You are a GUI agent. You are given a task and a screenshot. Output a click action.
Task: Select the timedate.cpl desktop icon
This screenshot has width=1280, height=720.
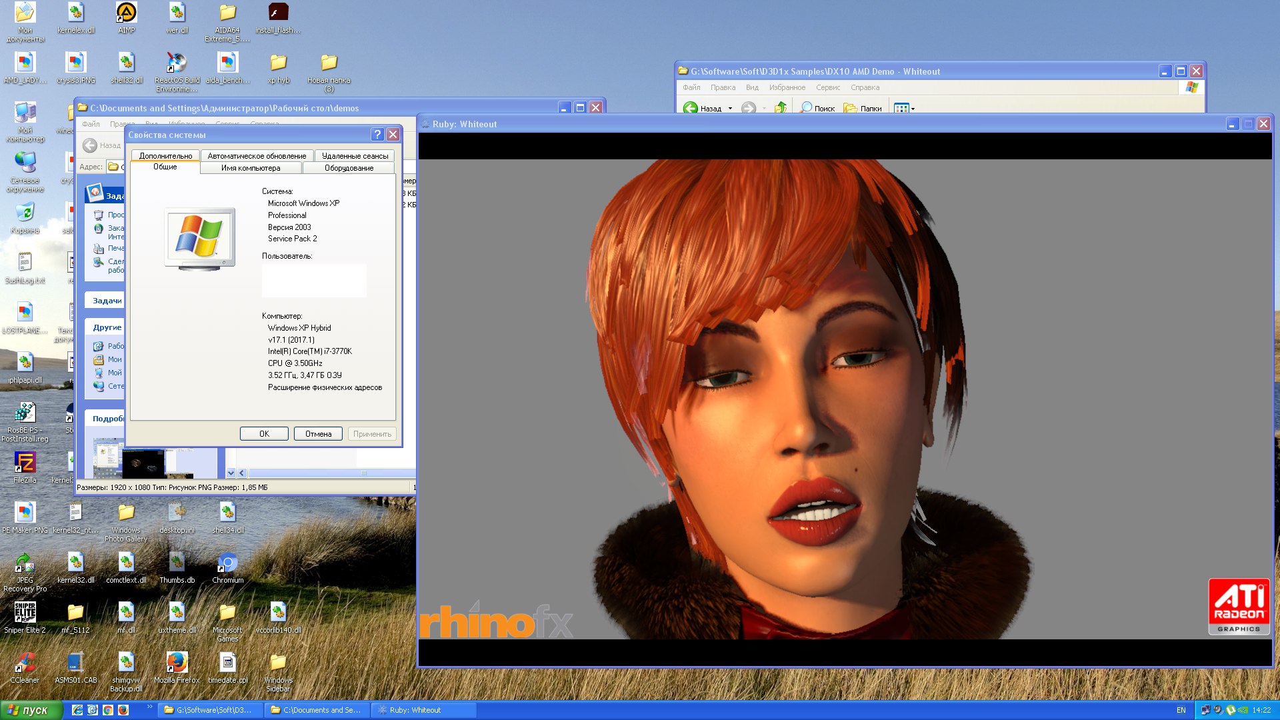[x=227, y=668]
